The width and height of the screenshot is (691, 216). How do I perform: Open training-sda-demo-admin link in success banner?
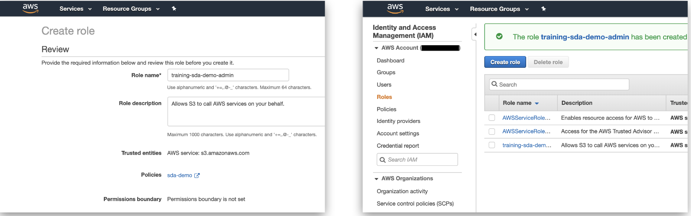[585, 37]
